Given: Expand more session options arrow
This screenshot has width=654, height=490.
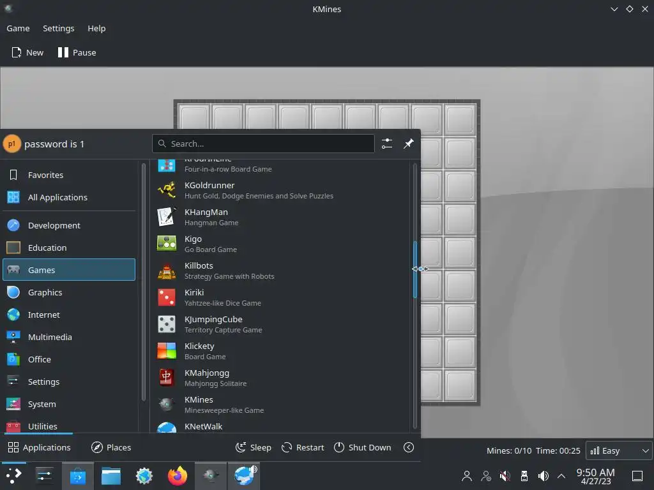Looking at the screenshot, I should pyautogui.click(x=409, y=447).
